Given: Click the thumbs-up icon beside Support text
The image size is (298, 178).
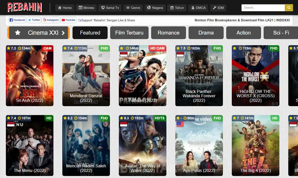Looking at the screenshot, I should tap(79, 20).
